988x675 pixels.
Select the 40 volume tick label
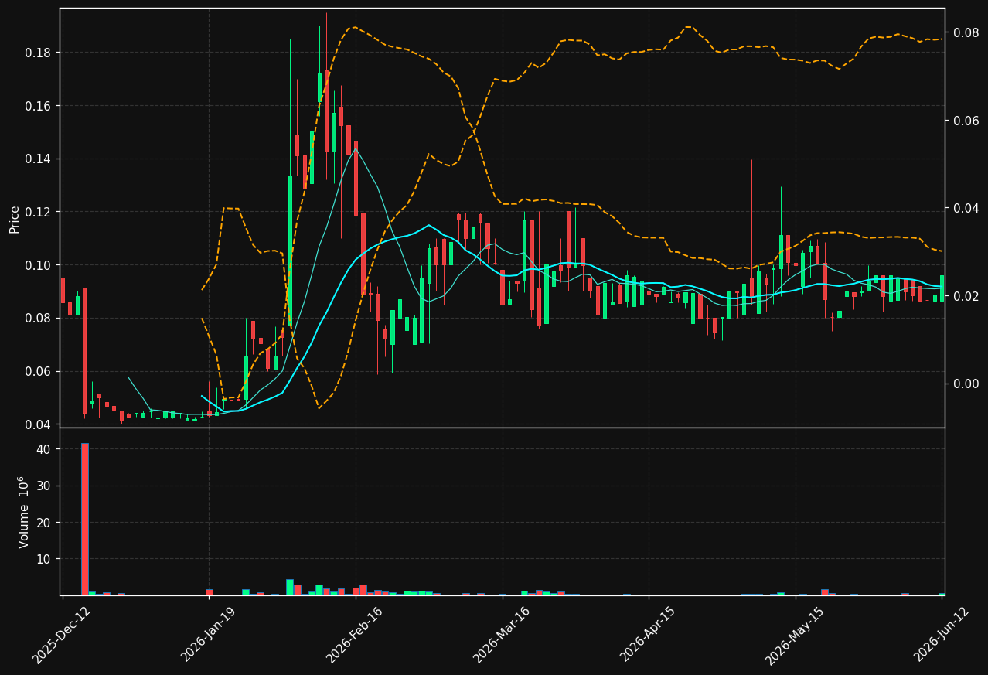click(45, 449)
